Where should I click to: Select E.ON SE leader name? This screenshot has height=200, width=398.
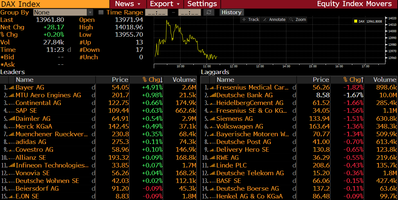click(27, 196)
